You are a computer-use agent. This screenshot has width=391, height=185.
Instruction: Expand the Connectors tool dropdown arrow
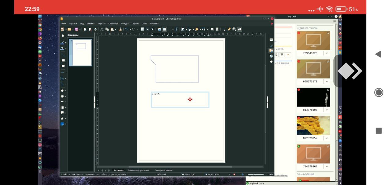pyautogui.click(x=66, y=84)
